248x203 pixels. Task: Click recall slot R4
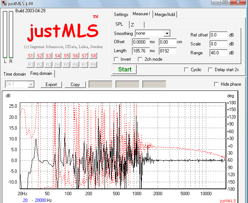point(57,65)
